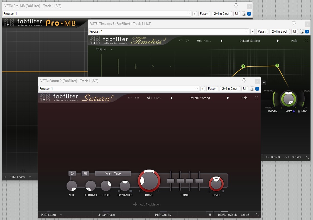Click MIDI Learn in Pro-MB
This screenshot has width=313, height=220.
pyautogui.click(x=17, y=177)
